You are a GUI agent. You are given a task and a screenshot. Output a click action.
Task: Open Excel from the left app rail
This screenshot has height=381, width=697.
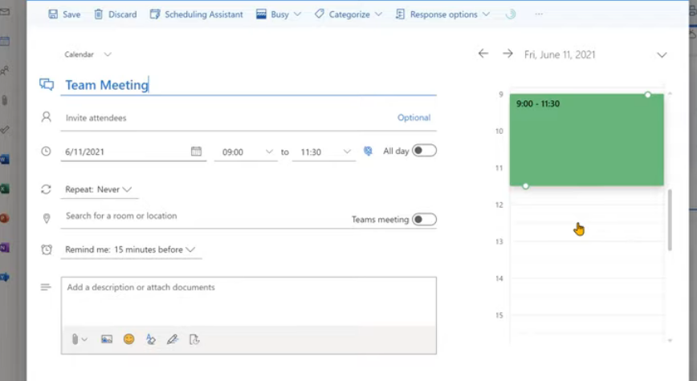[5, 188]
